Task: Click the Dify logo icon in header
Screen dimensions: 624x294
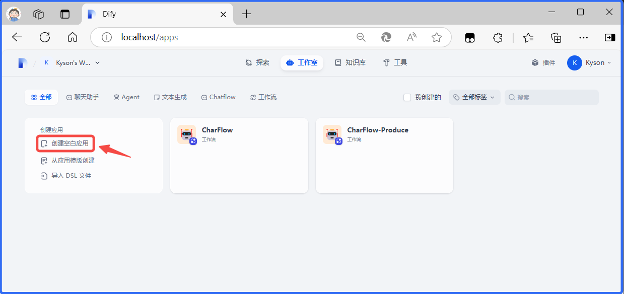Action: [x=22, y=63]
